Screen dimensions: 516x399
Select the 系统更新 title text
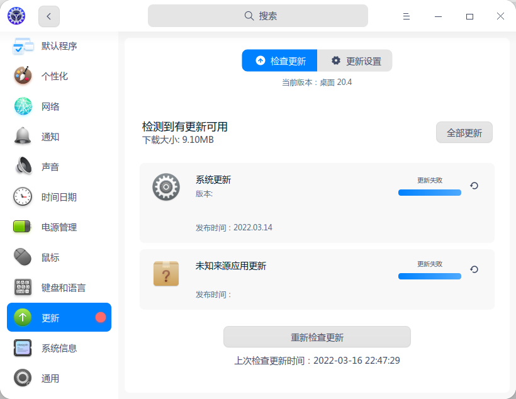(x=213, y=180)
